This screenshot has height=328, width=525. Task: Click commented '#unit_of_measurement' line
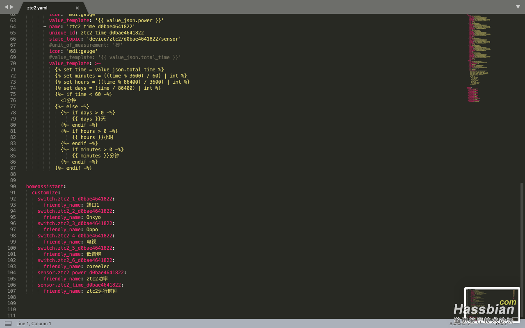pos(86,45)
